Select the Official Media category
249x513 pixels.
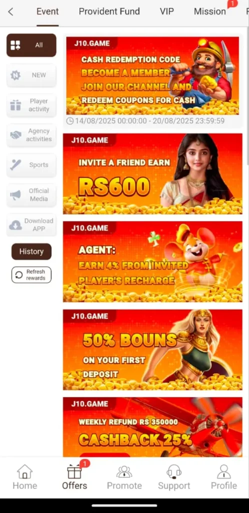coord(31,195)
